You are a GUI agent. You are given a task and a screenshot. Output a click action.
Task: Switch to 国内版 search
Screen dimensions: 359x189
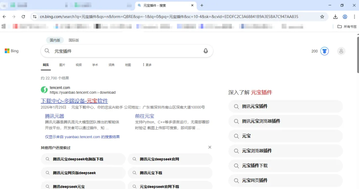point(55,40)
